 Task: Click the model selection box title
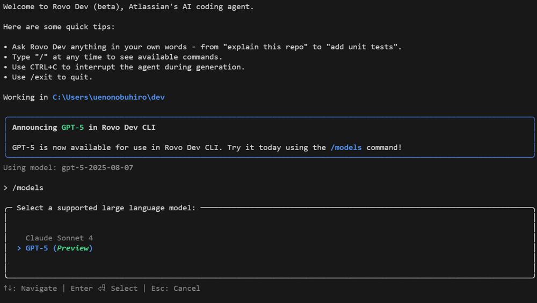[x=106, y=208]
